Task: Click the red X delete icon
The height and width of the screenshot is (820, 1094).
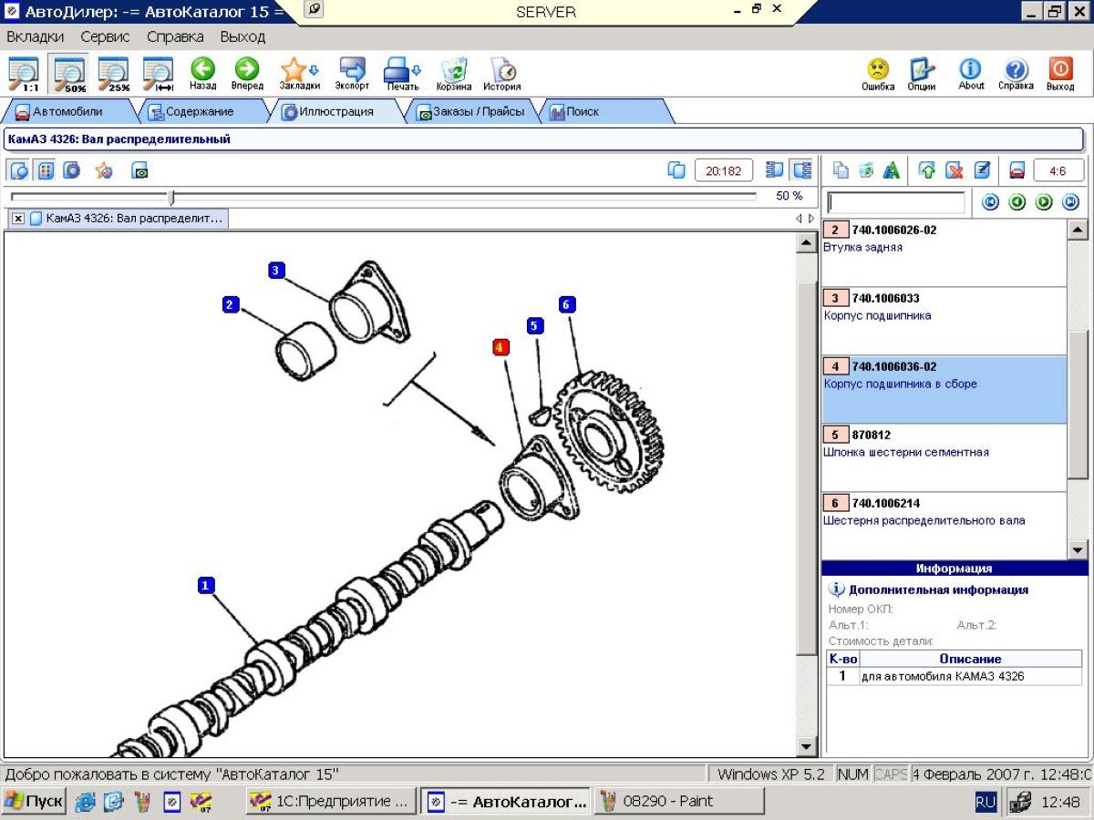Action: point(954,170)
